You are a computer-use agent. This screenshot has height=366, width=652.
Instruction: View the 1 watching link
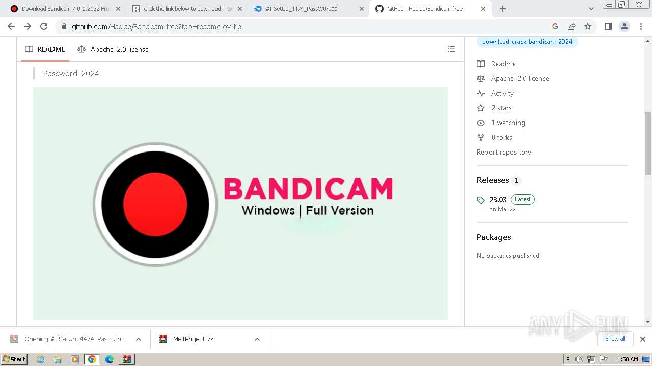coord(501,123)
